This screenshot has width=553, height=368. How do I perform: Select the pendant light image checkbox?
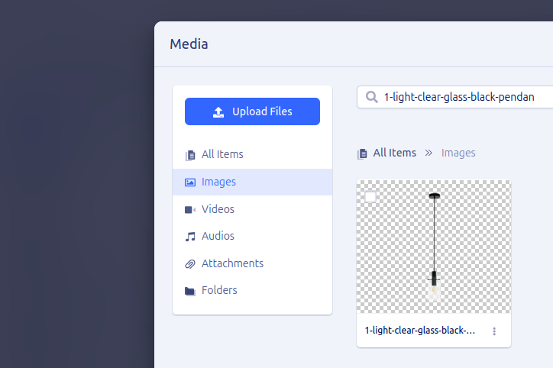point(370,197)
